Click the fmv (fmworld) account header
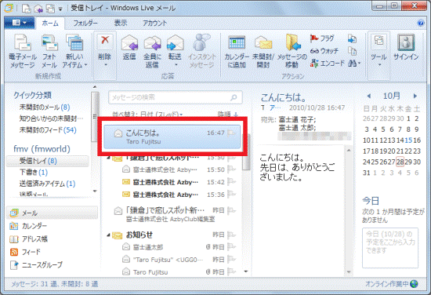This screenshot has height=295, width=431. (42, 149)
